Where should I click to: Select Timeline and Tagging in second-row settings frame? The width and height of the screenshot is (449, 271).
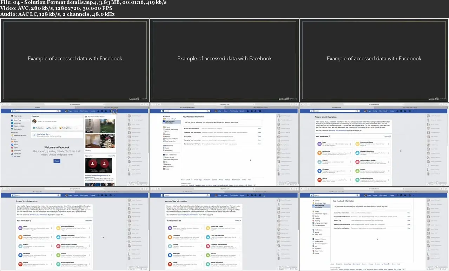[170, 130]
